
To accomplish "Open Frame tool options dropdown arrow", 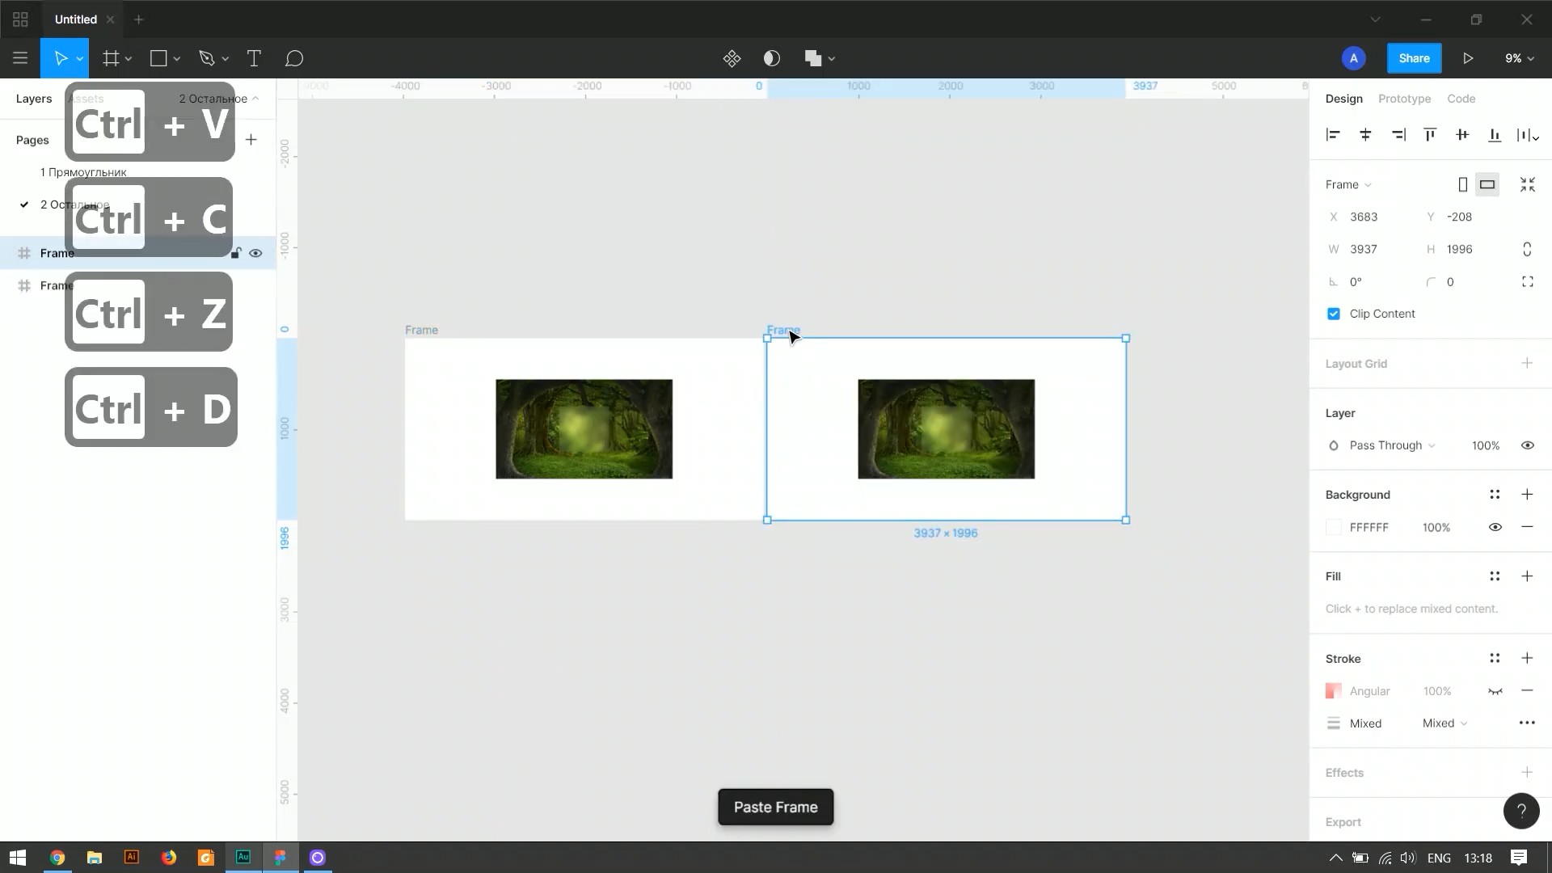I will tap(128, 59).
